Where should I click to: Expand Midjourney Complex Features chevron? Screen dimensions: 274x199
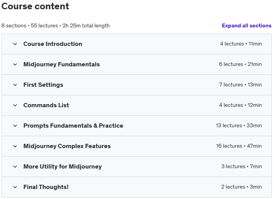click(15, 146)
